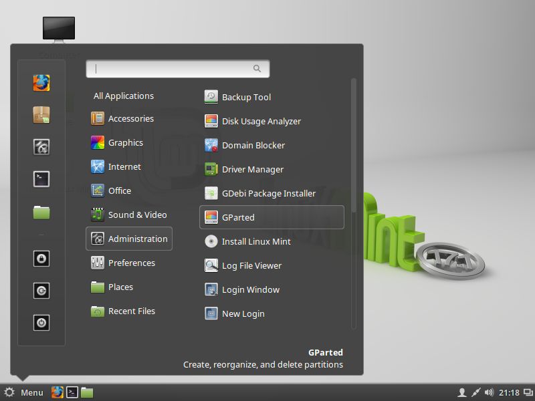
Task: Click the Preferences sliders icon
Action: click(x=98, y=263)
